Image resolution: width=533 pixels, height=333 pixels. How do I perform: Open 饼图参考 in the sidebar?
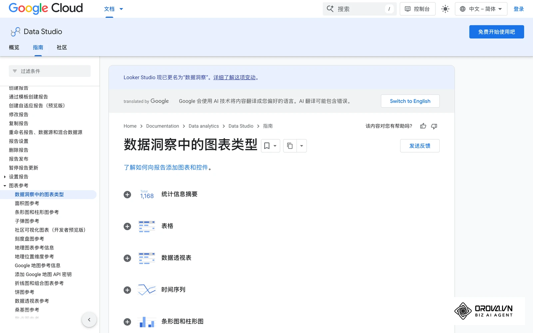coord(24,292)
